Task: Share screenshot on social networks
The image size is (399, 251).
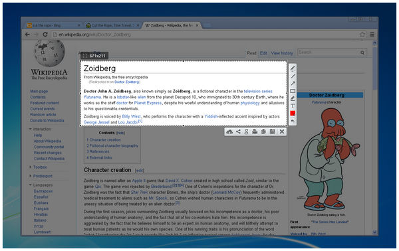Action: 238,131
